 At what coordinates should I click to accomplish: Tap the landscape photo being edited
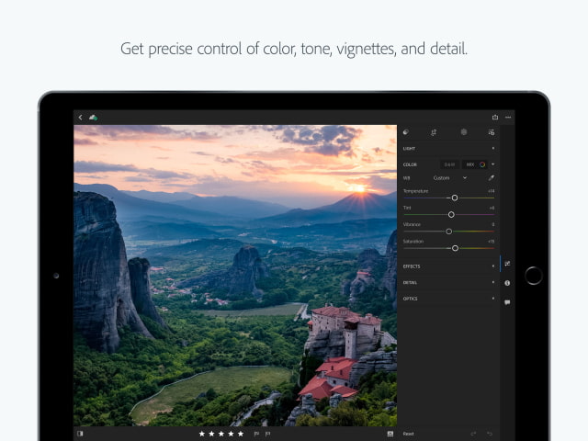click(235, 276)
